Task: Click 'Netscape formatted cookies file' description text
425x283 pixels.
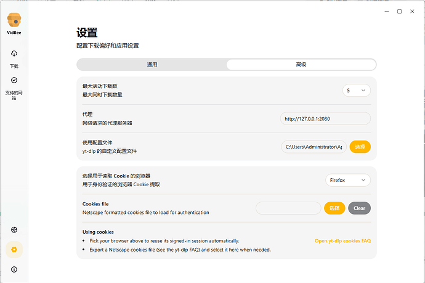Action: tap(146, 213)
